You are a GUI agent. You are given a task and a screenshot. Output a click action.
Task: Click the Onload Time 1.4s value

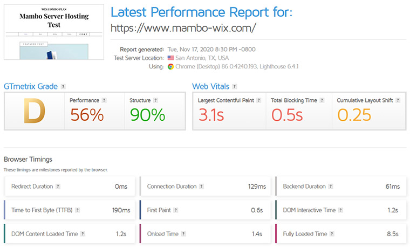[x=257, y=234]
